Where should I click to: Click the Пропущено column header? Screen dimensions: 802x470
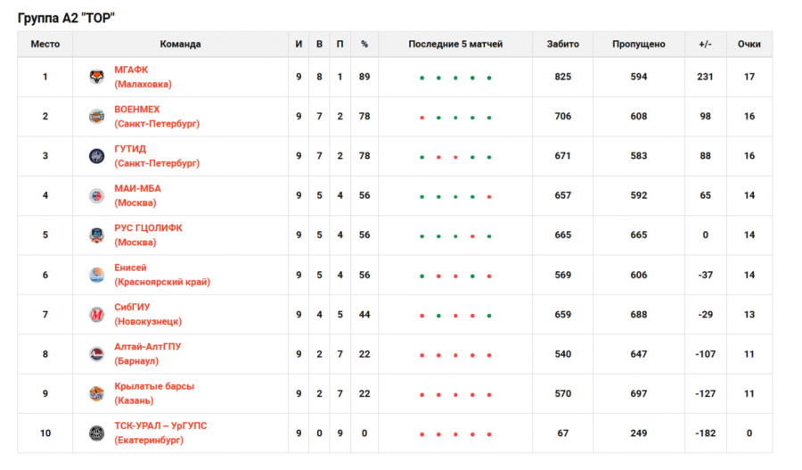point(638,44)
